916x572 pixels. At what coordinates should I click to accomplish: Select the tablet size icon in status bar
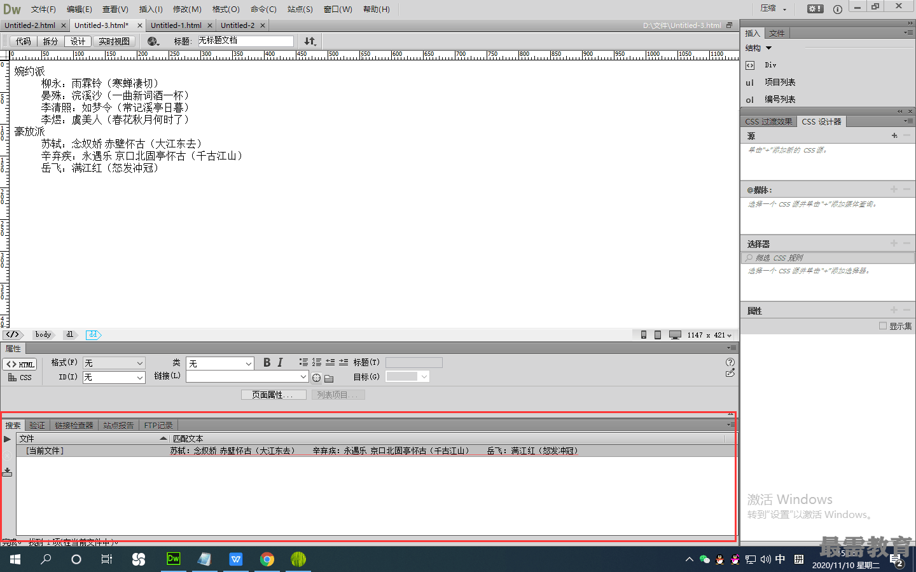pos(658,335)
